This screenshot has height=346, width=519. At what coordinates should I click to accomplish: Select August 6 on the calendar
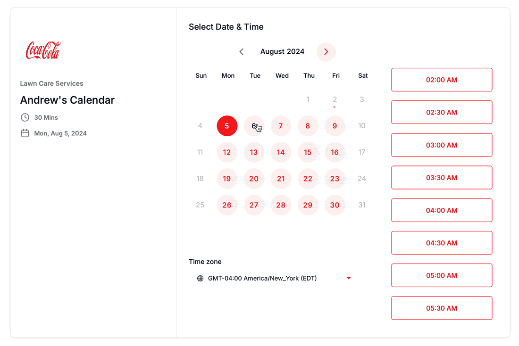[x=254, y=126]
